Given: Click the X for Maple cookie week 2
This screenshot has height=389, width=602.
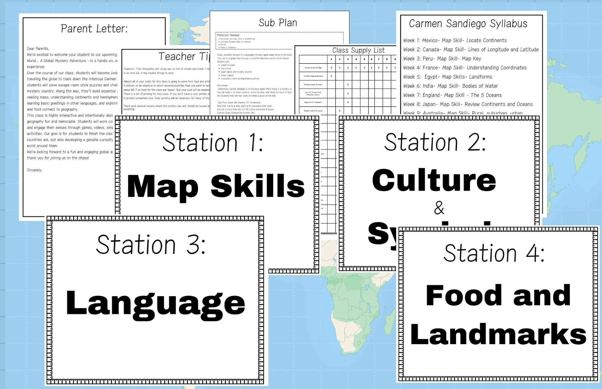Looking at the screenshot, I should (x=340, y=111).
